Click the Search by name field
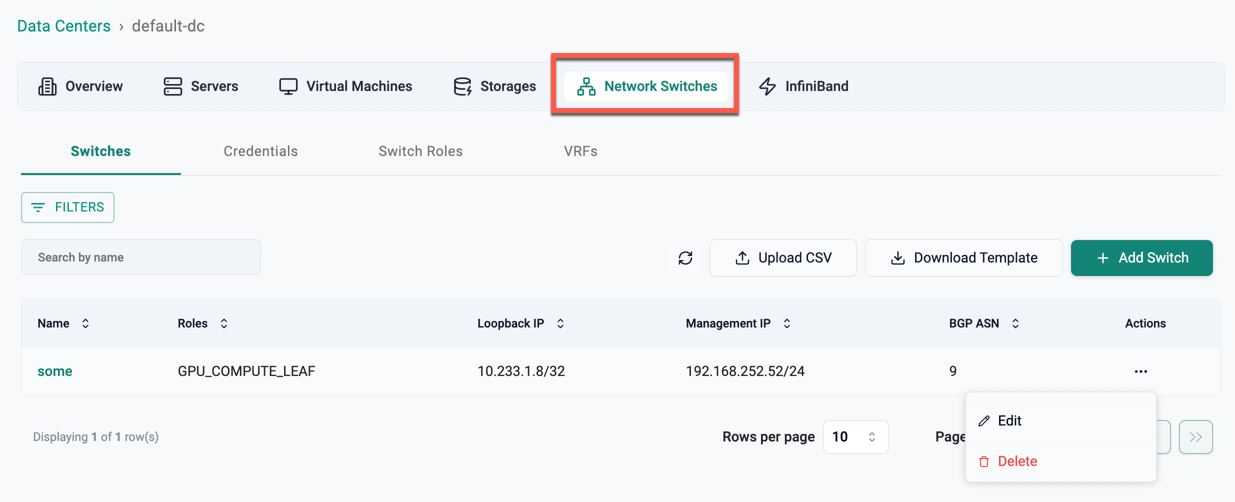This screenshot has width=1235, height=502. coord(140,257)
